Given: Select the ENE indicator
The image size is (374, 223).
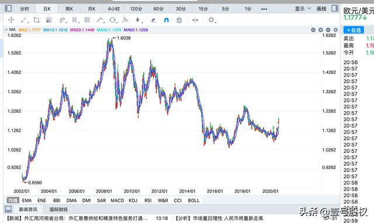Looking at the screenshot, I should (41, 200).
